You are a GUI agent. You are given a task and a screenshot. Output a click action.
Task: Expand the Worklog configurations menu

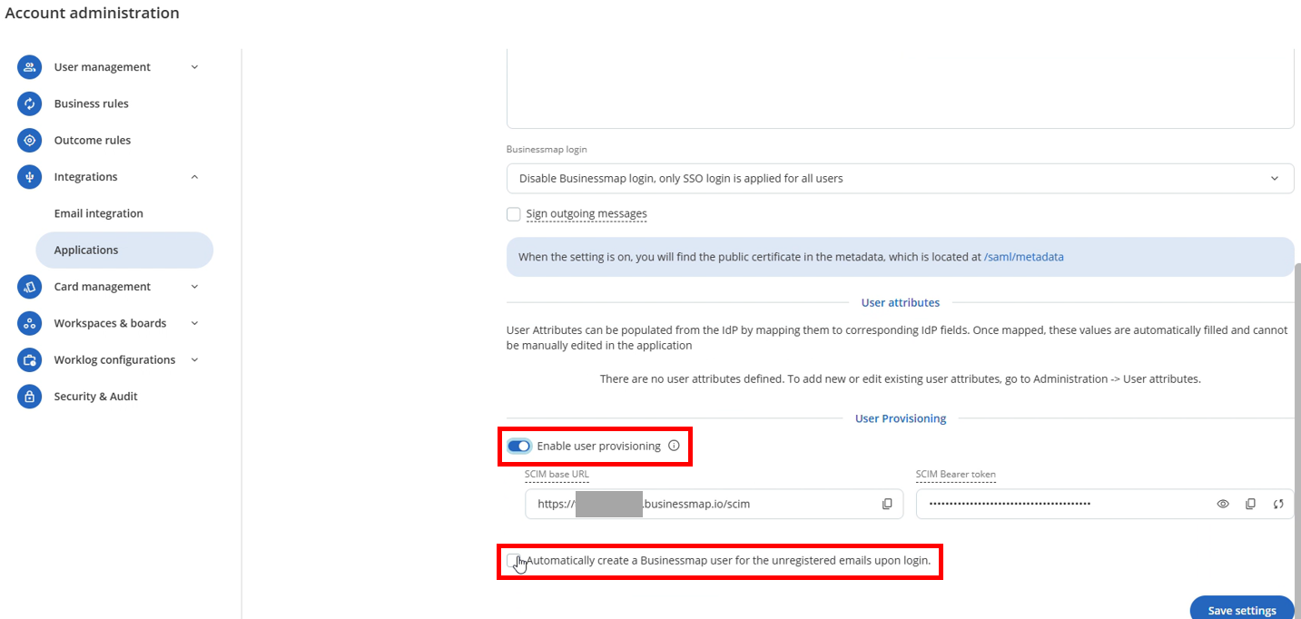194,360
